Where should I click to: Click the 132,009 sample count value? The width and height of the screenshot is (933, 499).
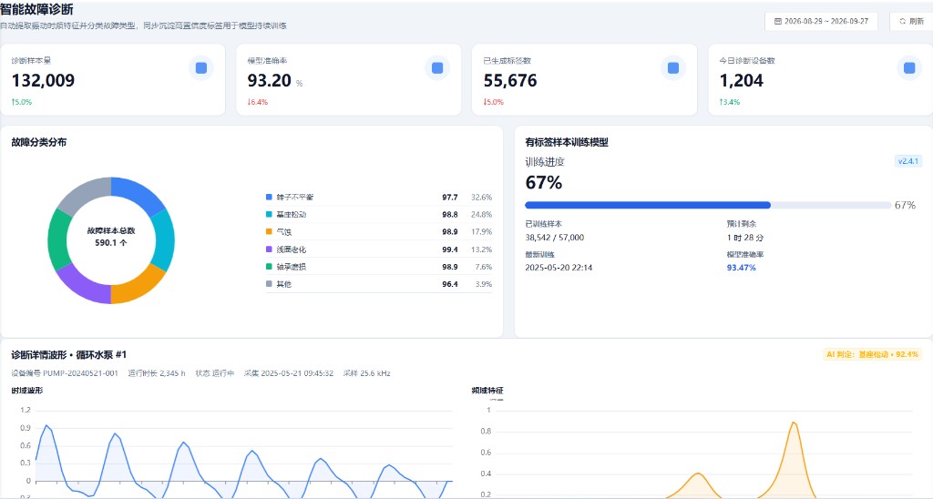[x=44, y=80]
